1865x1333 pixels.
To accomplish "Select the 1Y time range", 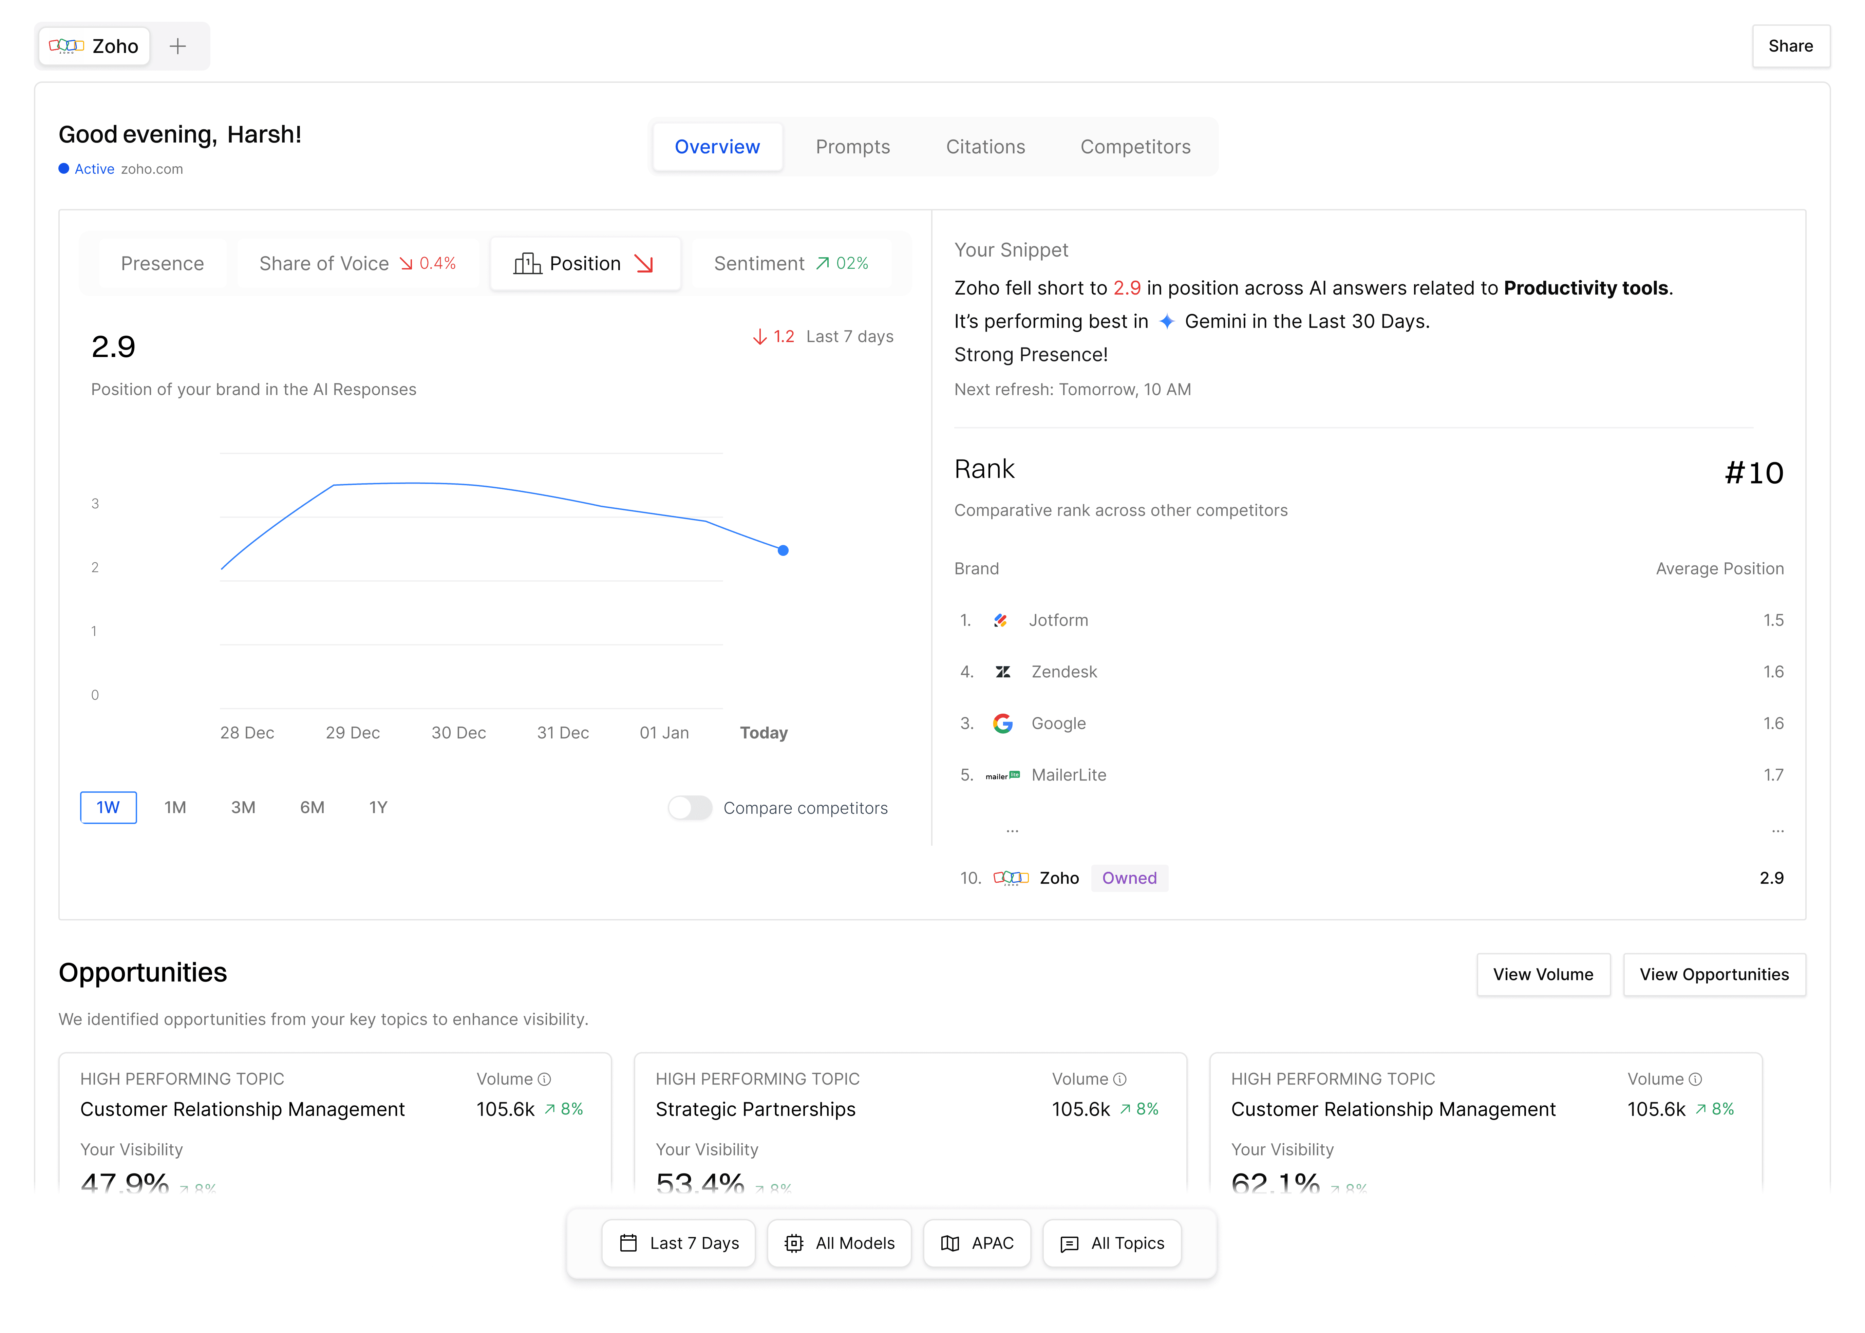I will pos(378,808).
